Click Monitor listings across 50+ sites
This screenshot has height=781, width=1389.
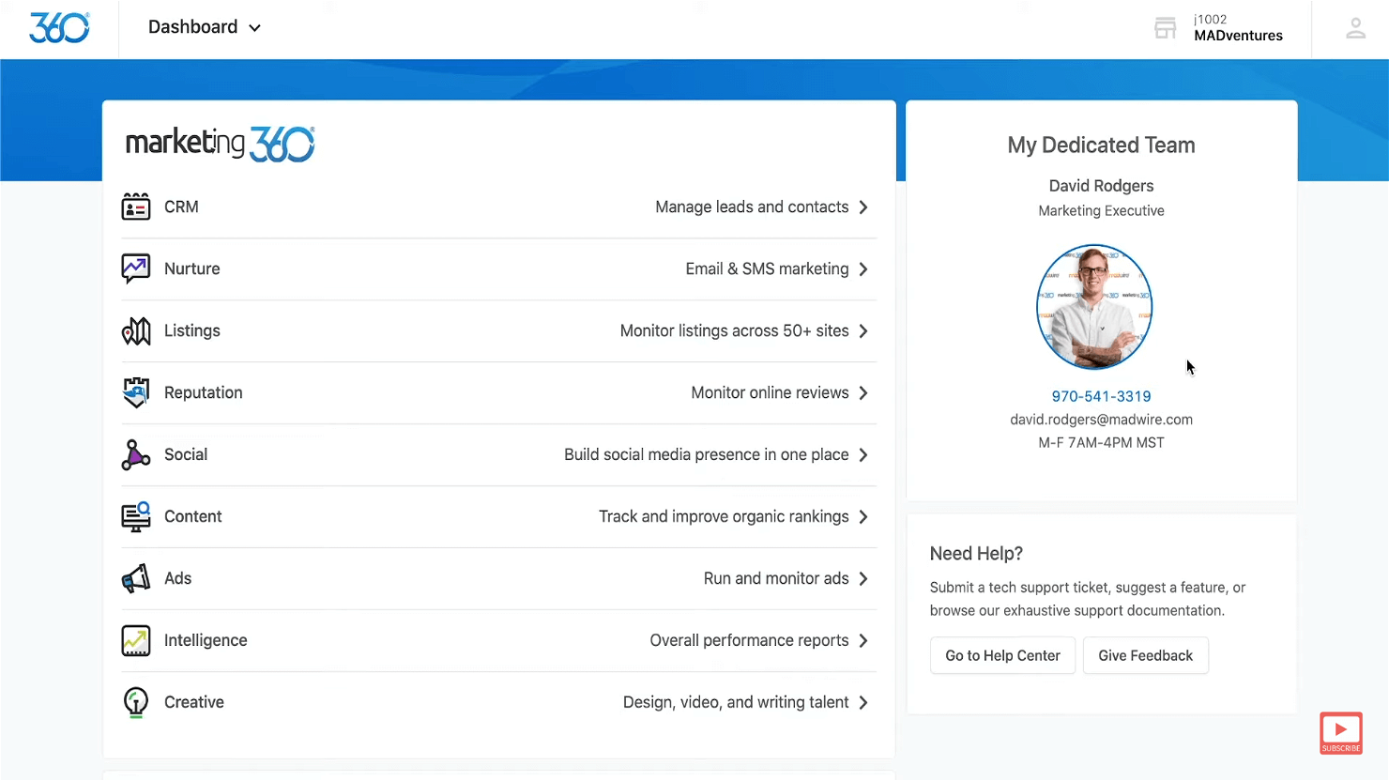pyautogui.click(x=734, y=330)
